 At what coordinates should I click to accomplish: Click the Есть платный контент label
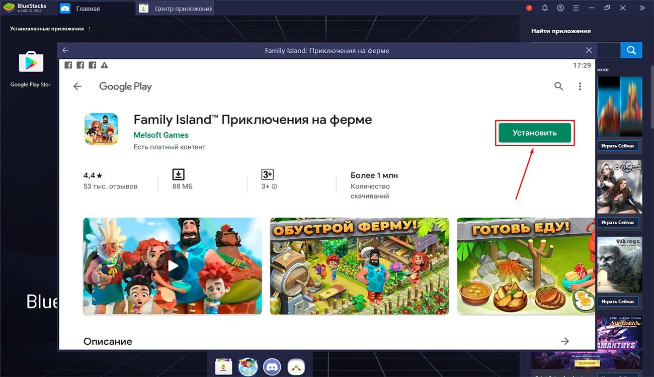coord(170,147)
